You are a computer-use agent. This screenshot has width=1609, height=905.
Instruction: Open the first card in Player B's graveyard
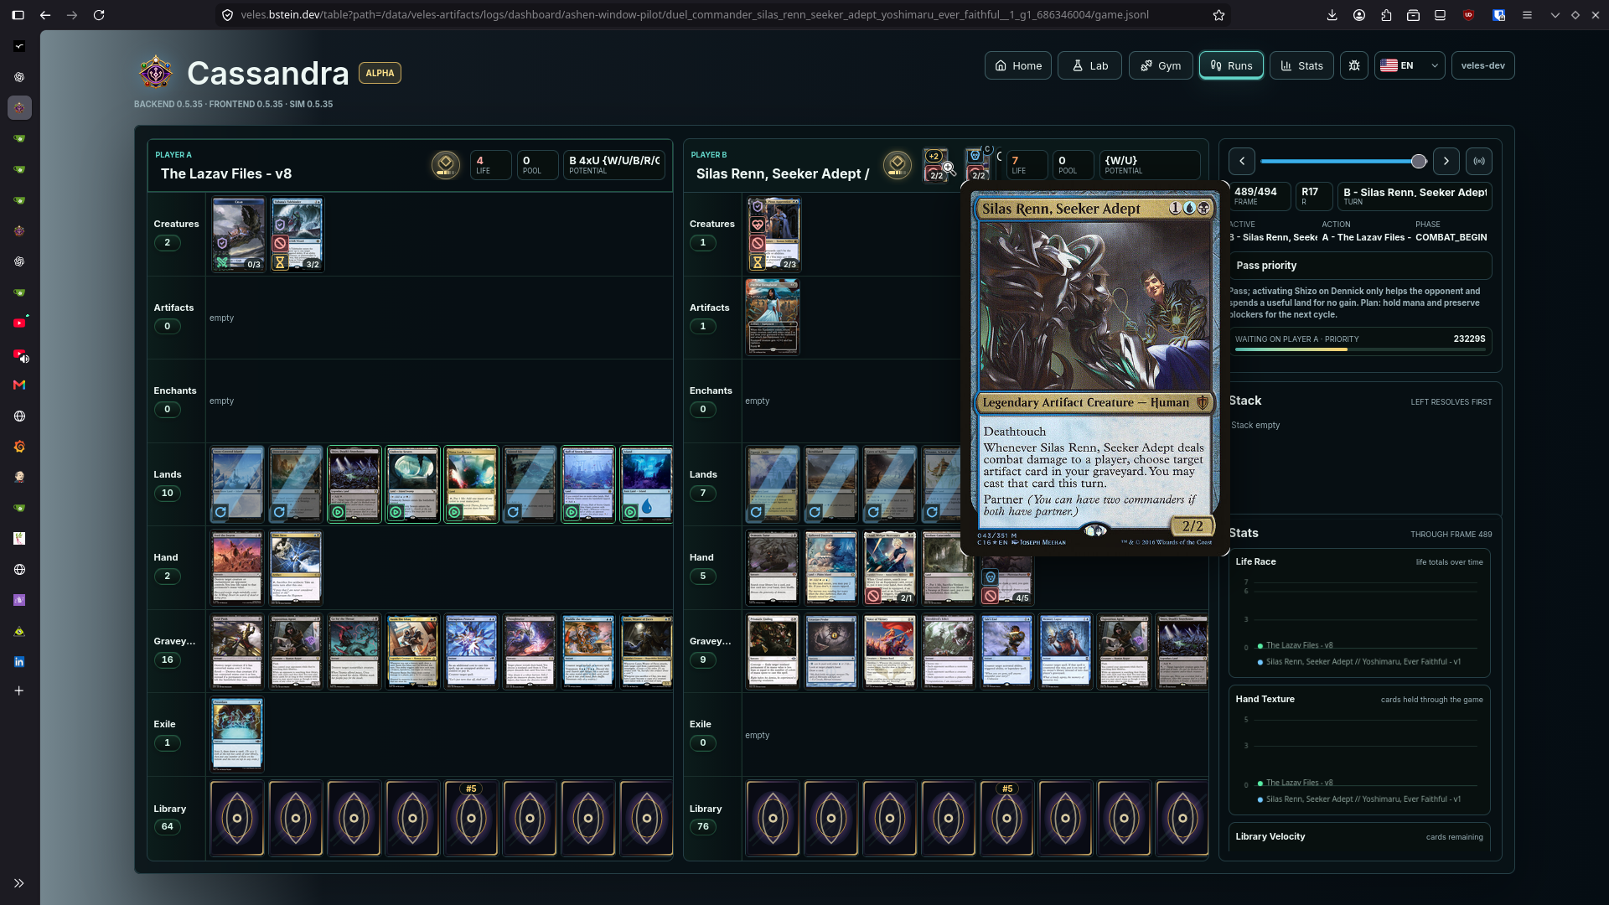[x=773, y=651]
